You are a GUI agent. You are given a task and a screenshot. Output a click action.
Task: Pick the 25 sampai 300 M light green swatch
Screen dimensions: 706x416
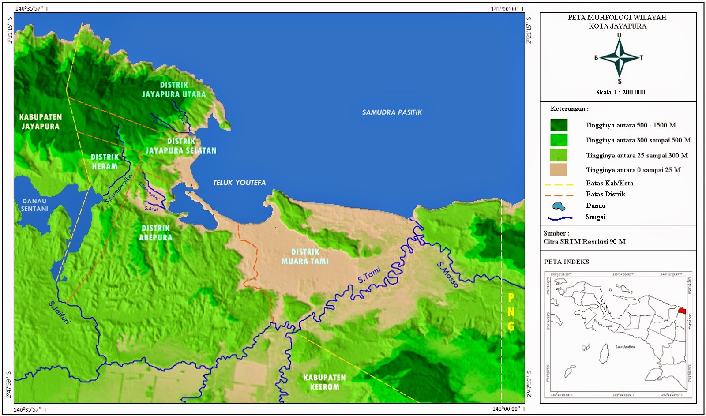559,155
